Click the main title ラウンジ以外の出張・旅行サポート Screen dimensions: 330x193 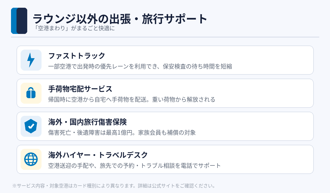pyautogui.click(x=120, y=19)
